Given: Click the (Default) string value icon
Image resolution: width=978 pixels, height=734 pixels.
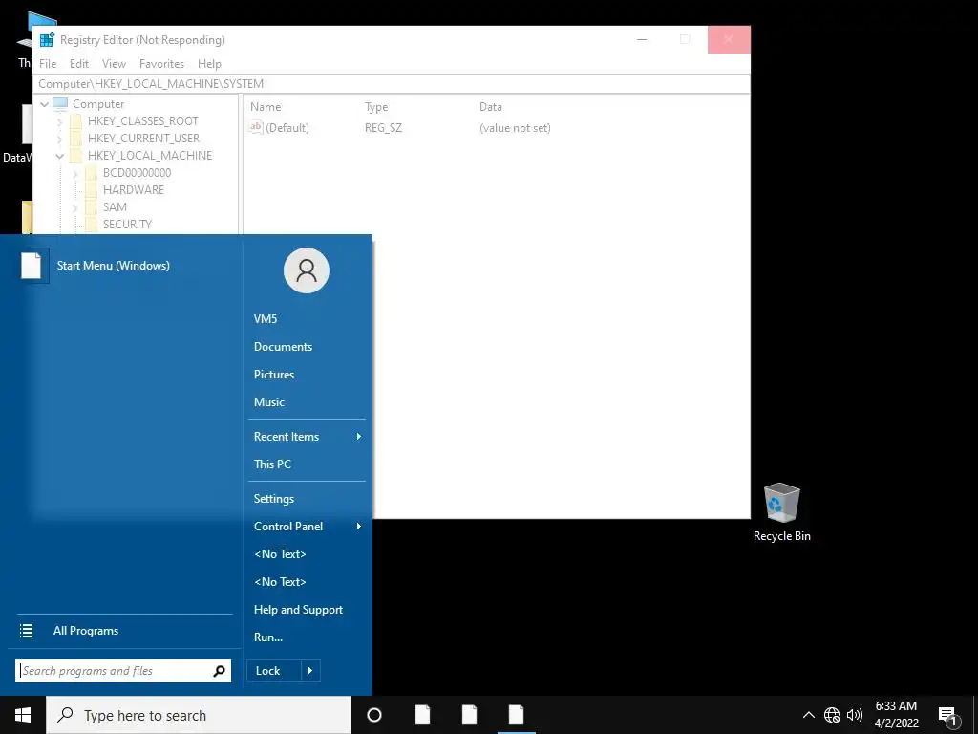Looking at the screenshot, I should pos(256,127).
